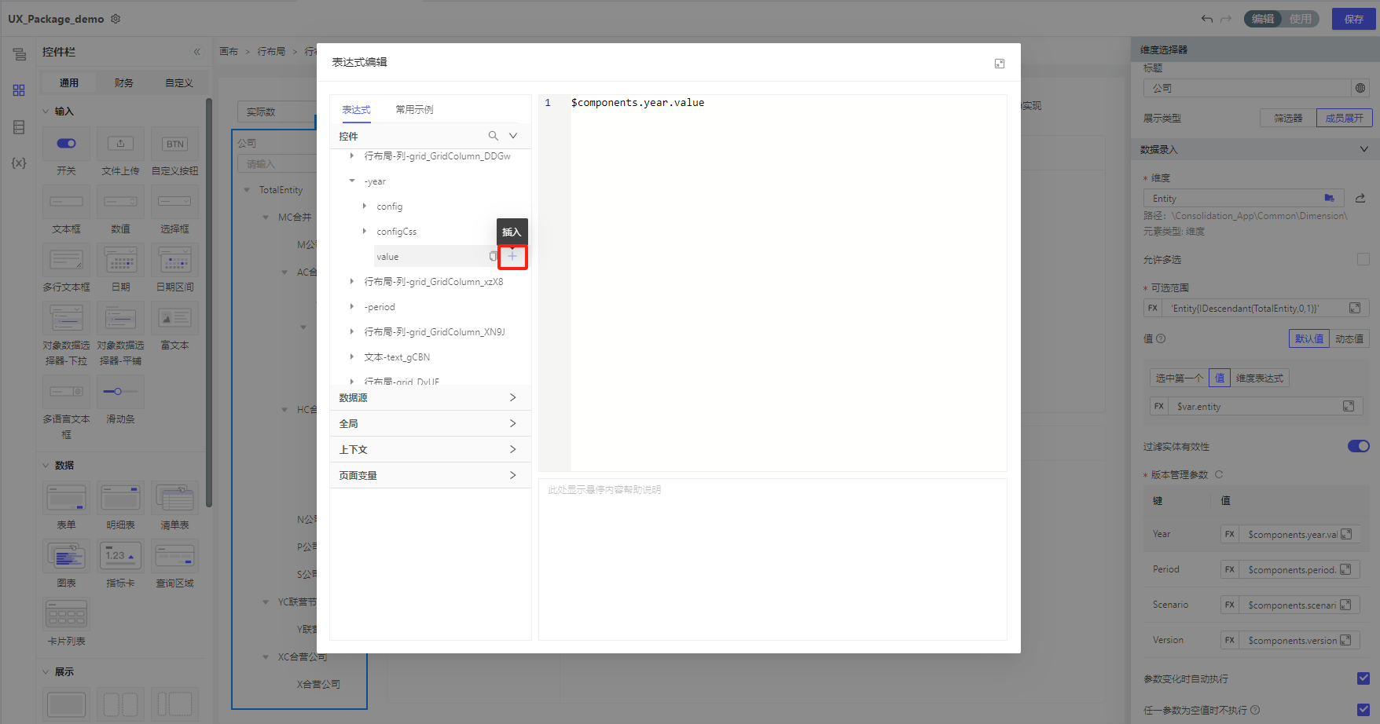Click the globe icon beside 公司 title field
1380x724 pixels.
[1360, 88]
